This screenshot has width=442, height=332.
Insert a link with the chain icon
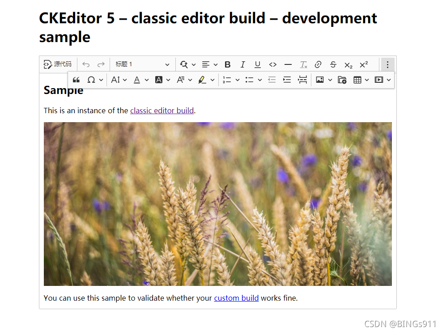[x=318, y=64]
